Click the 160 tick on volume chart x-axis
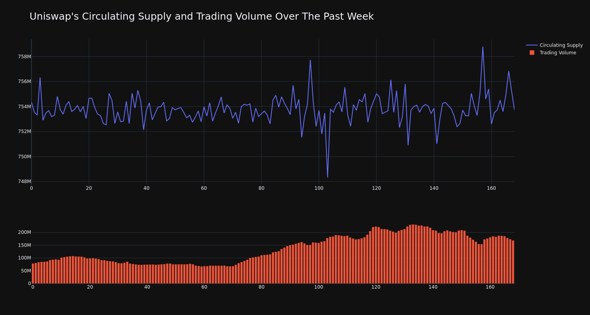590x315 pixels. 490,287
